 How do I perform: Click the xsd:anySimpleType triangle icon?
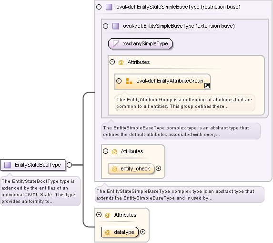[x=116, y=43]
